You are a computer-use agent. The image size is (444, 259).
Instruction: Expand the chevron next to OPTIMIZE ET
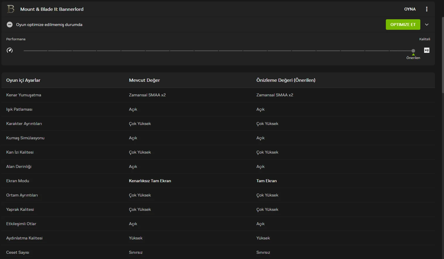pyautogui.click(x=427, y=25)
